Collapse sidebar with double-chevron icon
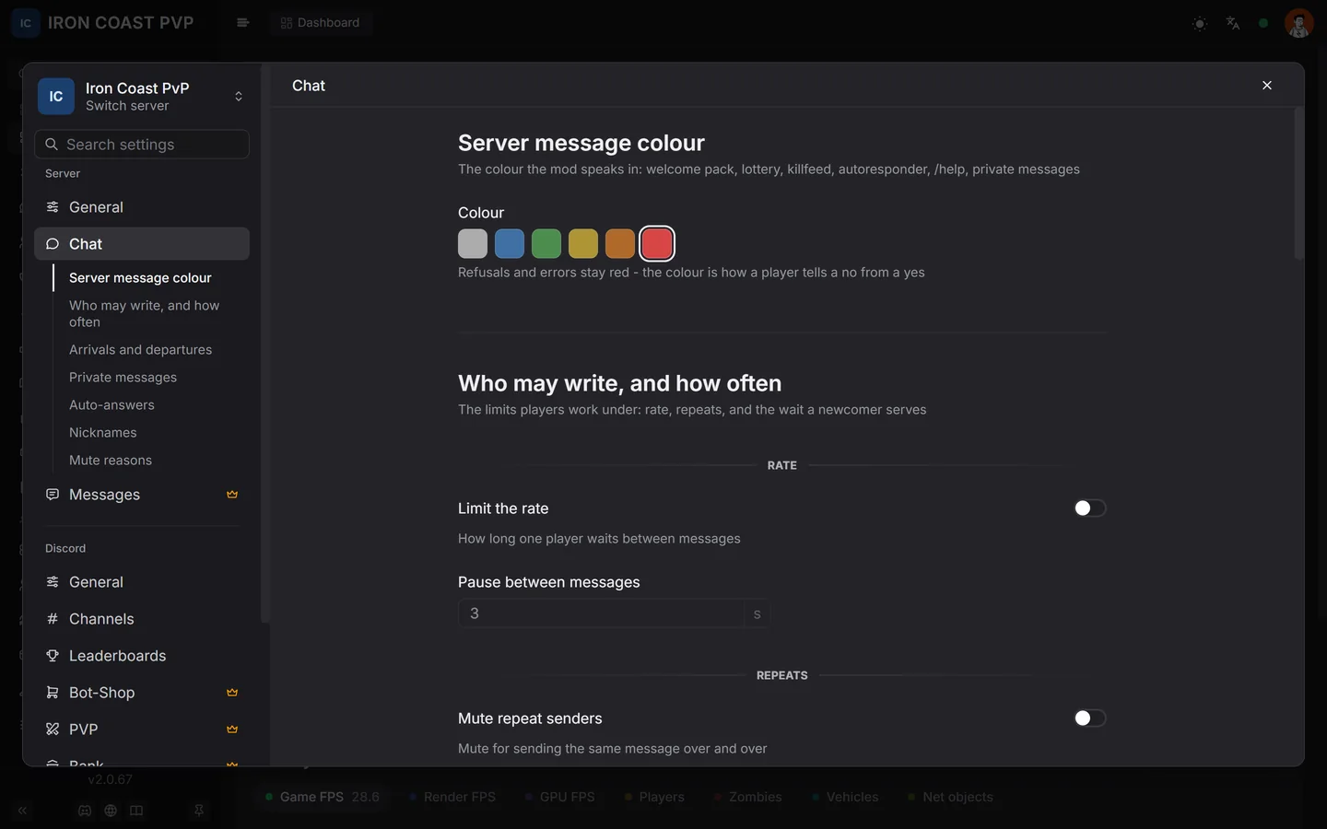The width and height of the screenshot is (1327, 829). (22, 811)
